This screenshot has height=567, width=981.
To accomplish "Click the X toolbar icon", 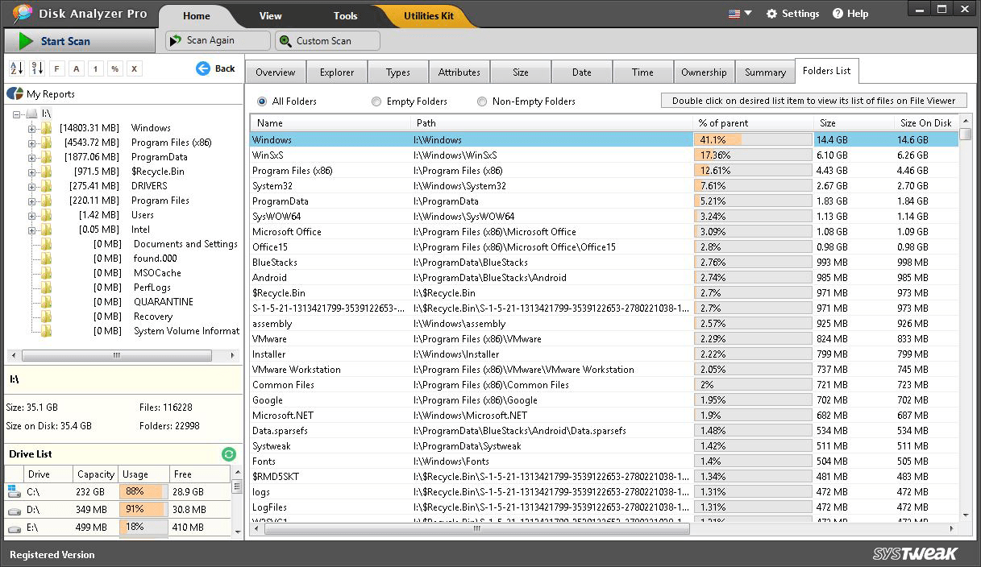I will 135,69.
